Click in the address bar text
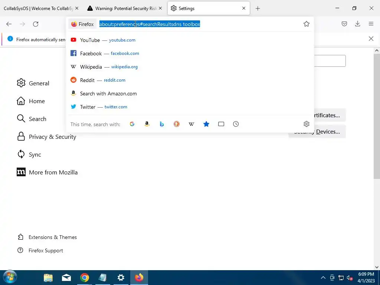This screenshot has width=380, height=285. [150, 24]
